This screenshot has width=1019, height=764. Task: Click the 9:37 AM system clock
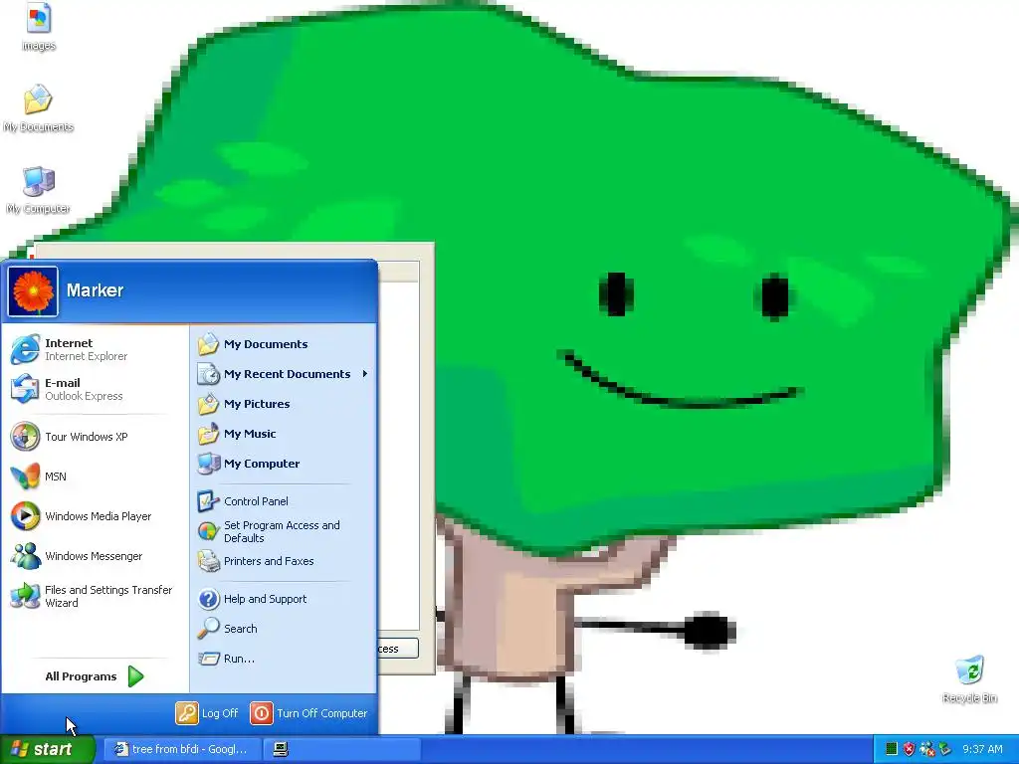[x=982, y=749]
